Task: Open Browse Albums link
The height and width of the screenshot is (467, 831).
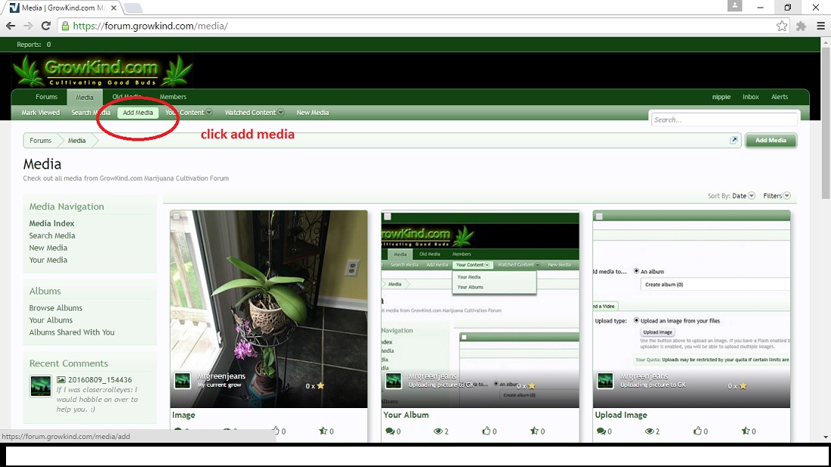Action: point(56,308)
